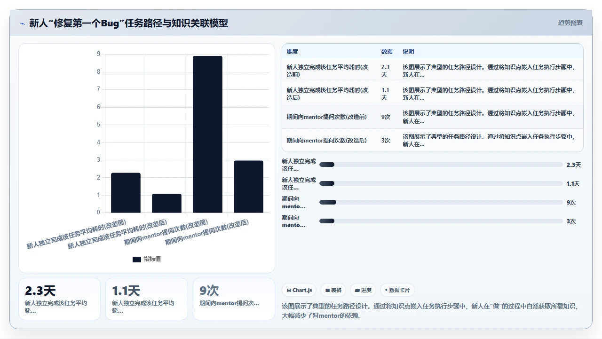The height and width of the screenshot is (339, 602).
Task: Click the 1.1天 table value
Action: click(x=385, y=94)
